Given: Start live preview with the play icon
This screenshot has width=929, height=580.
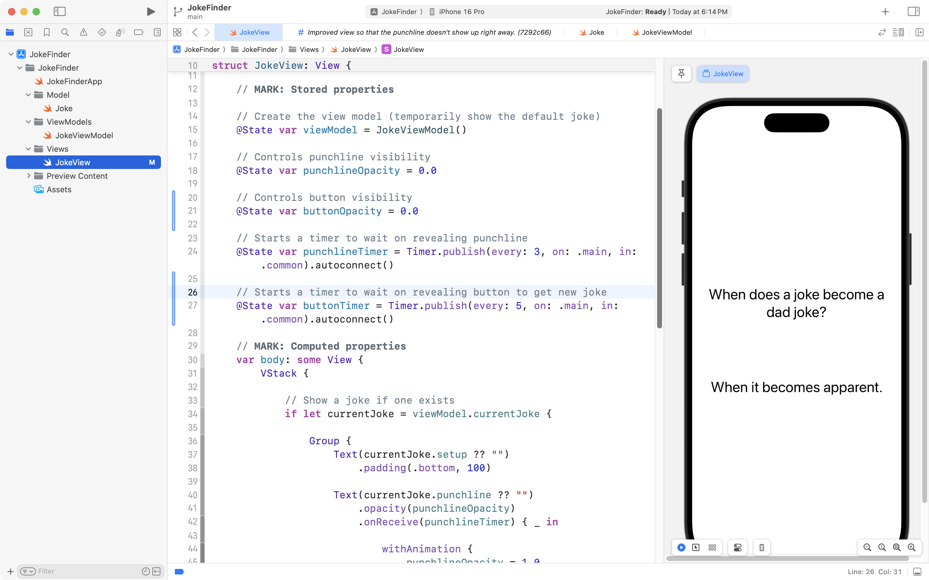Looking at the screenshot, I should click(x=681, y=547).
